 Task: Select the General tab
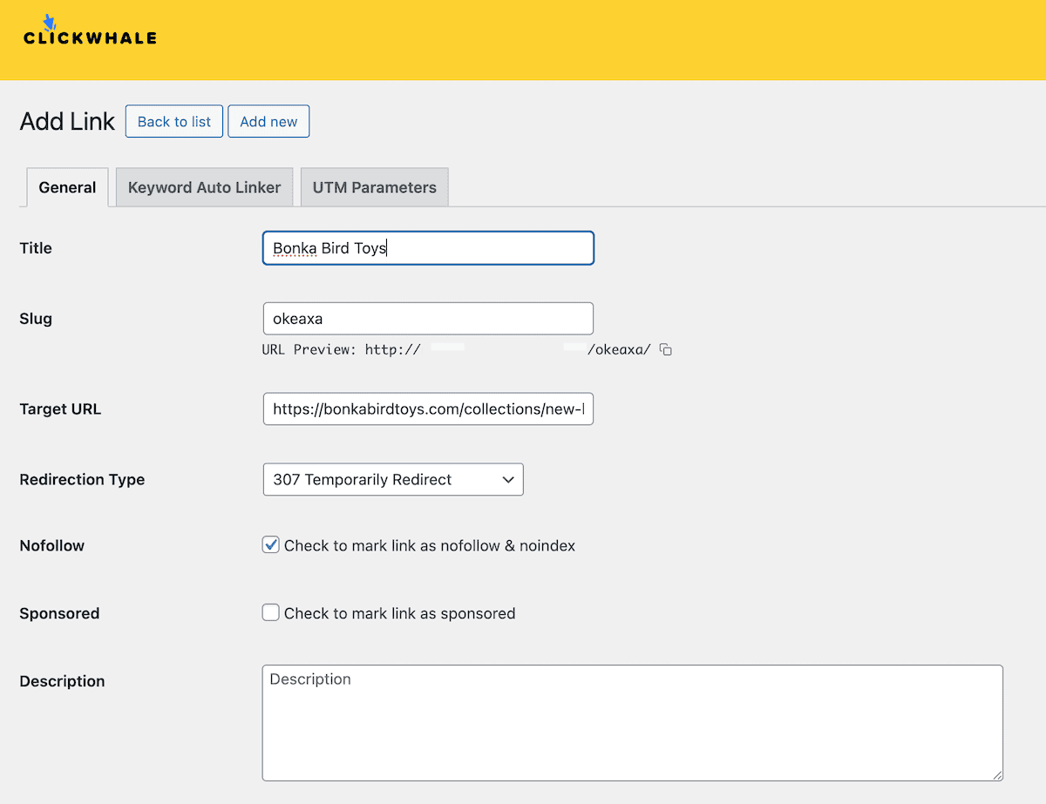tap(67, 187)
